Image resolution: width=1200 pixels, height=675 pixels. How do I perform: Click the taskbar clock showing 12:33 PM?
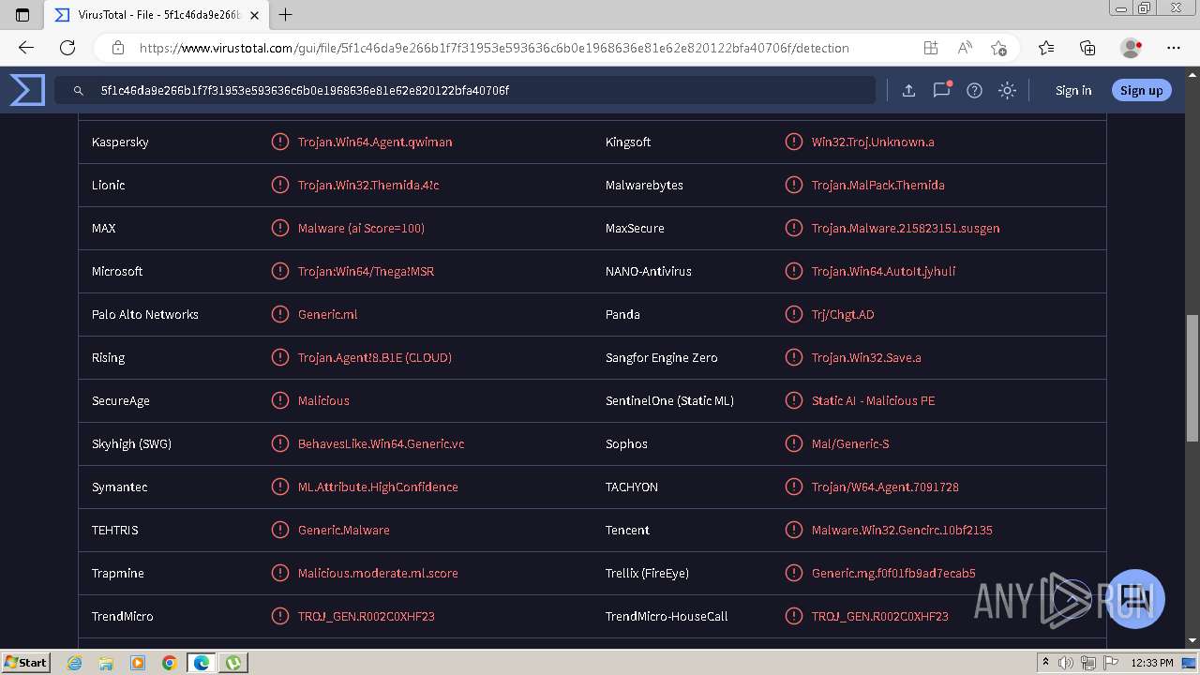[x=1152, y=663]
